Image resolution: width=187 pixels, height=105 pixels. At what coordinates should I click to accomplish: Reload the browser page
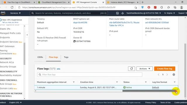[12, 7]
